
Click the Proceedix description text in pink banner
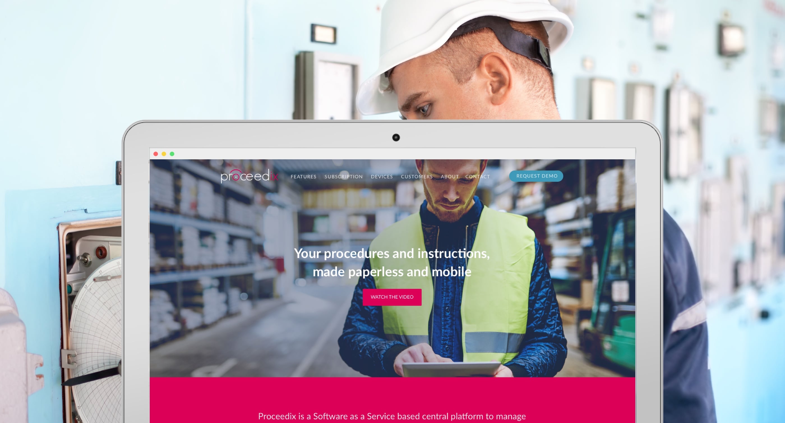pos(392,416)
